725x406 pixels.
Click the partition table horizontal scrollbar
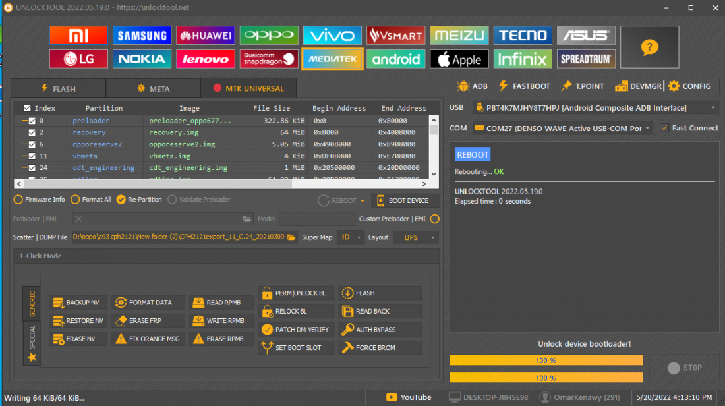[x=222, y=184]
